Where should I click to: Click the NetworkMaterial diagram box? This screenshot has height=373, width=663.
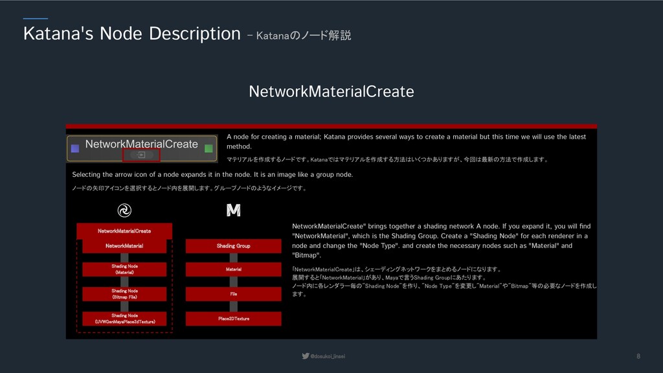(x=124, y=245)
